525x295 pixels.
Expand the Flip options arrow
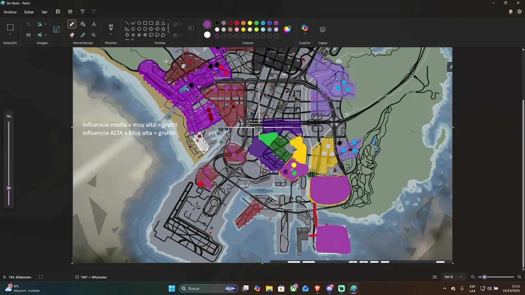[x=46, y=35]
